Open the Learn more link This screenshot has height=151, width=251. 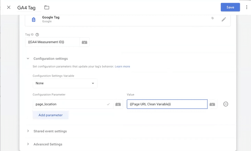pos(122,66)
